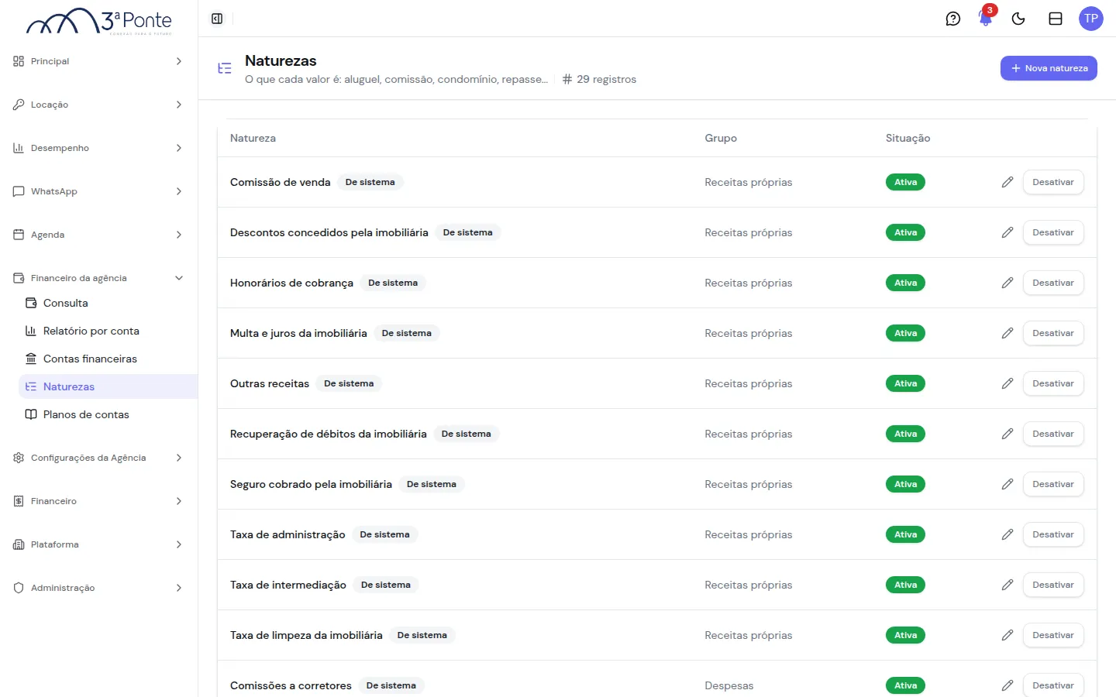Viewport: 1116px width, 697px height.
Task: Desativar Taxa de limpeza da imobiliária
Action: (1053, 635)
